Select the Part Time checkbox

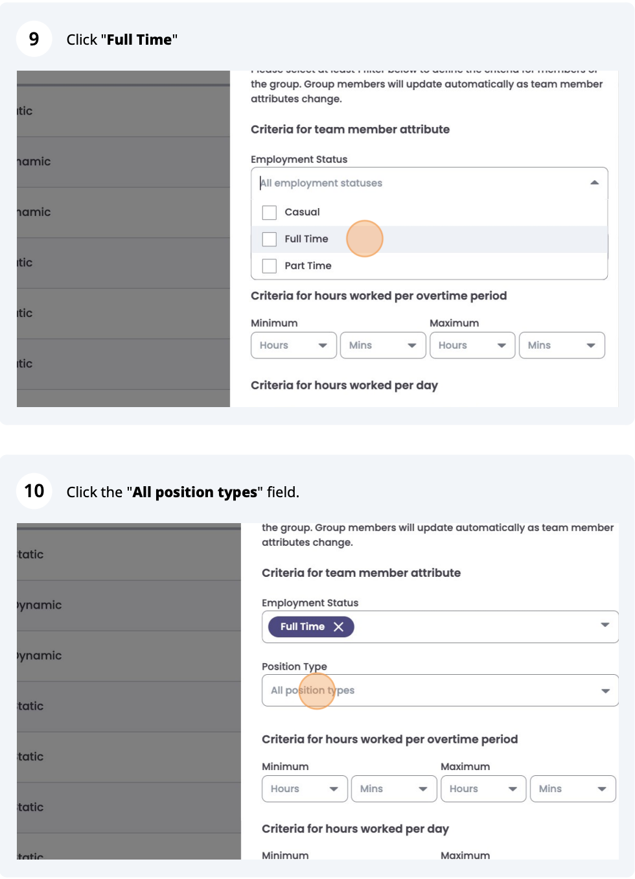pos(270,266)
